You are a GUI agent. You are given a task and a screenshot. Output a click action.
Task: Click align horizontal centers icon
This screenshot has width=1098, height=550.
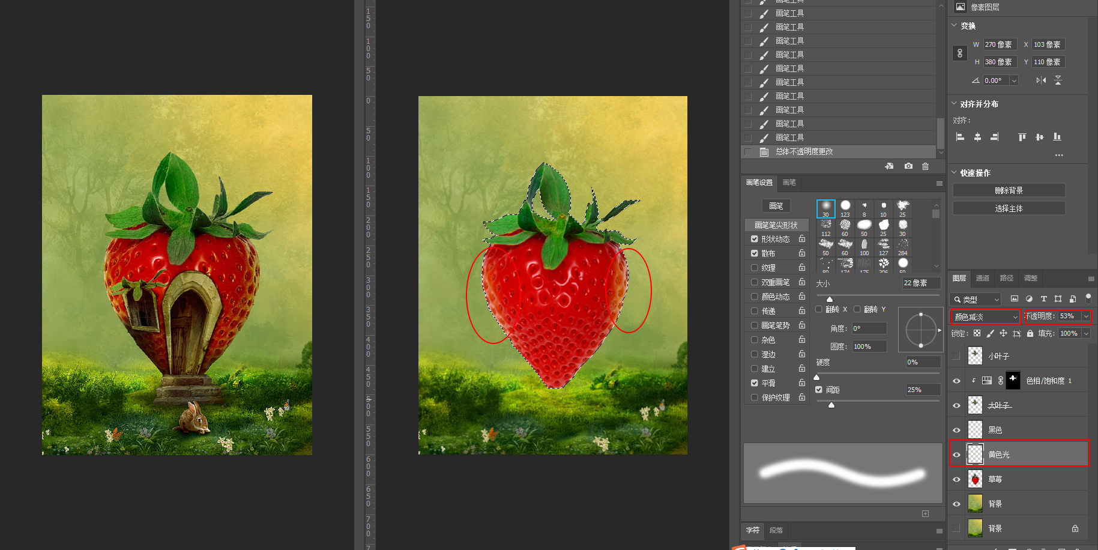coord(977,137)
